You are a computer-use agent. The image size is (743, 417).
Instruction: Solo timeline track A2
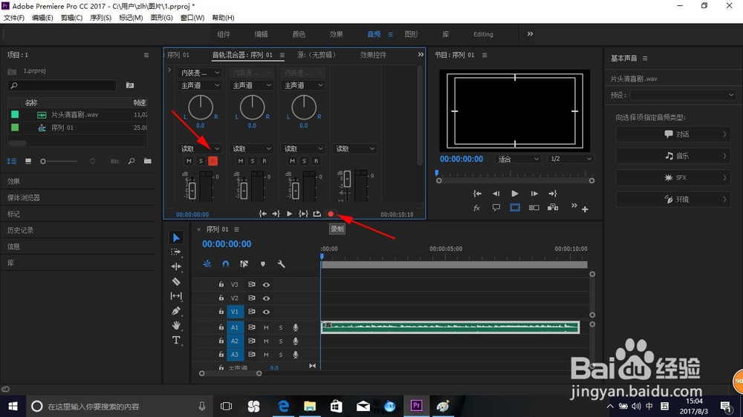tap(281, 341)
